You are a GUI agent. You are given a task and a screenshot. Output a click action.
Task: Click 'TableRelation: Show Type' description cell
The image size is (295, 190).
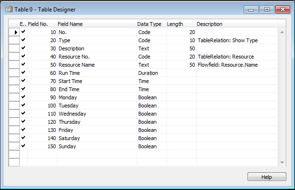coord(237,40)
